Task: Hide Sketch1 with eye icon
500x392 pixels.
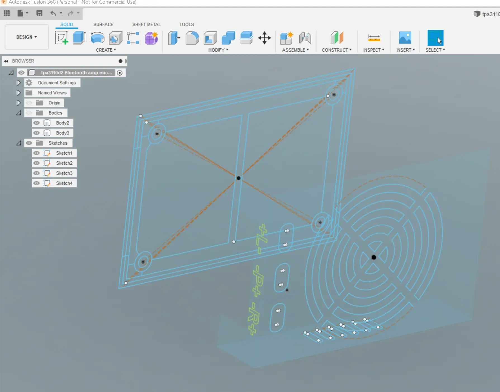Action: click(x=36, y=153)
